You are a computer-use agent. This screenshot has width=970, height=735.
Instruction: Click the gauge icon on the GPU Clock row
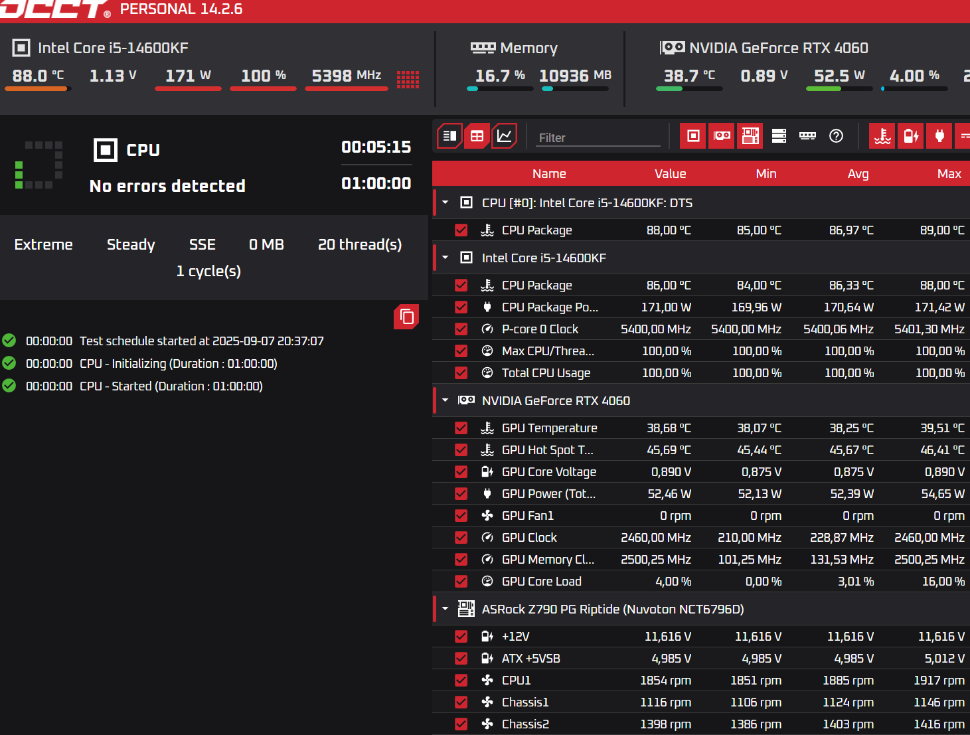tap(487, 537)
